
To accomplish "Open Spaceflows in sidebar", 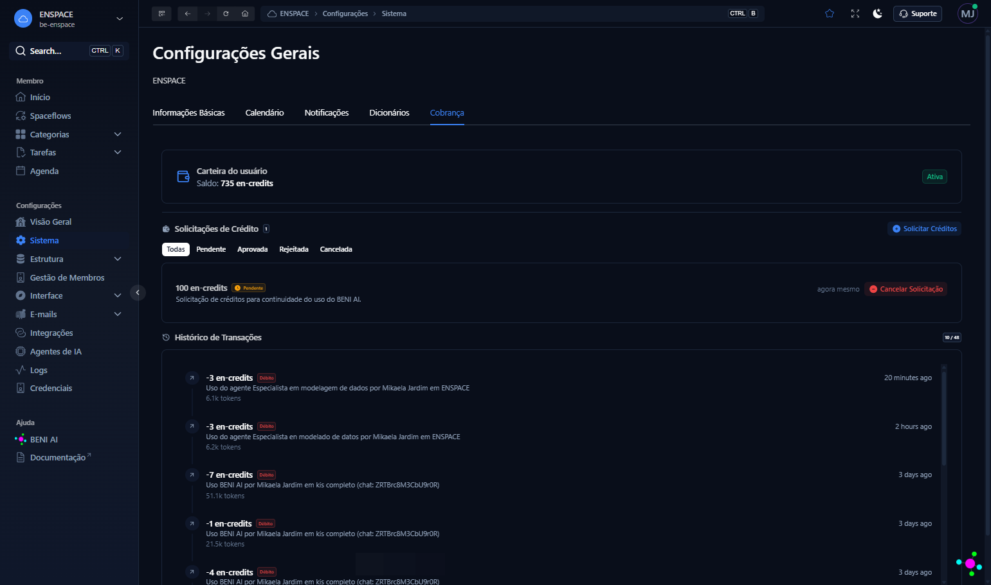I will (50, 116).
